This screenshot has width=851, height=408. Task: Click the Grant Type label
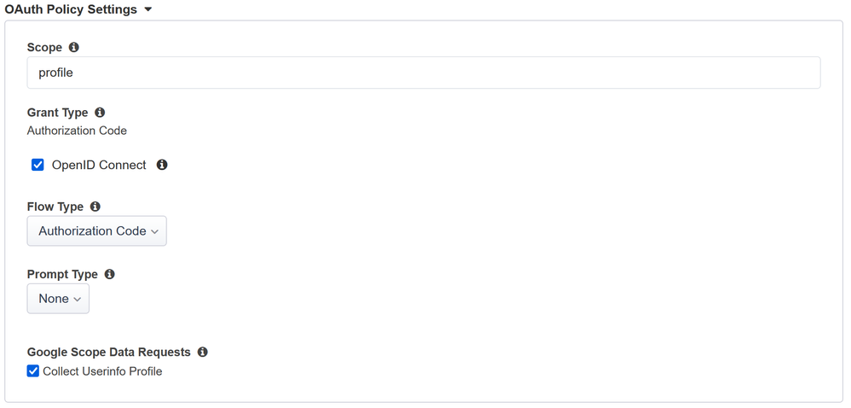point(57,113)
